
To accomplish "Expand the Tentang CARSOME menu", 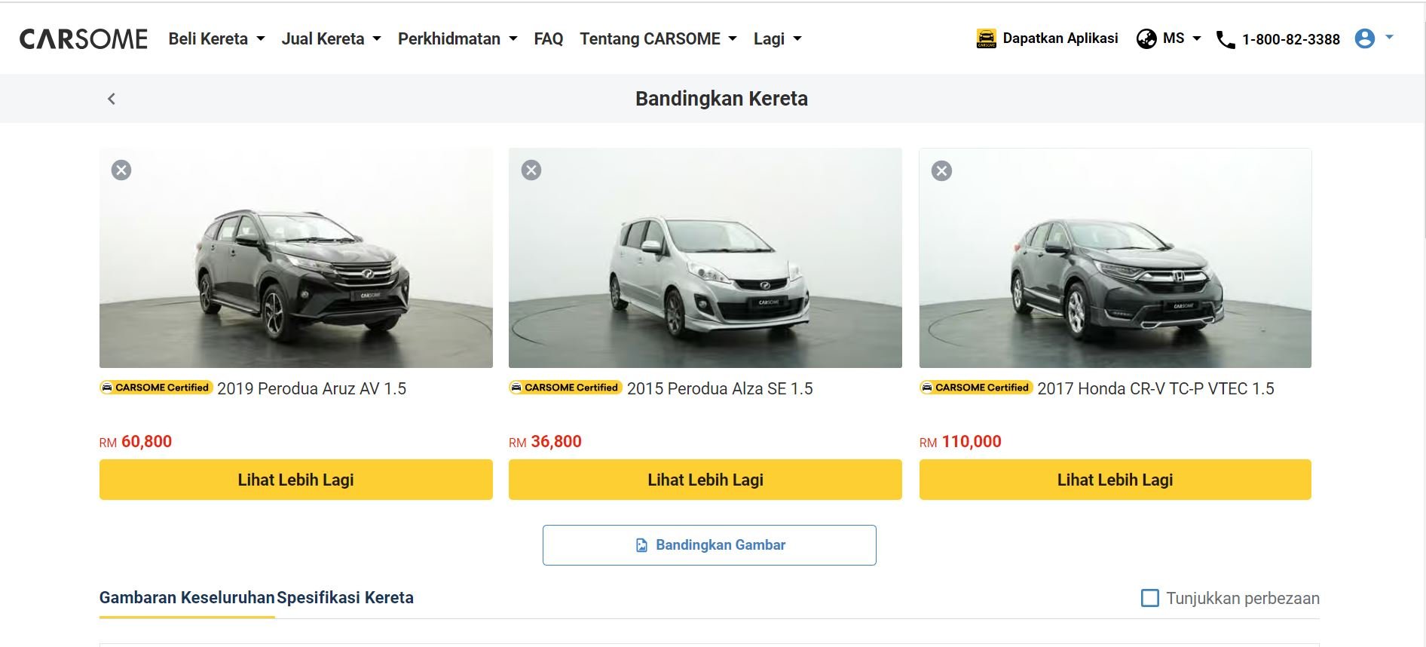I will pos(657,39).
